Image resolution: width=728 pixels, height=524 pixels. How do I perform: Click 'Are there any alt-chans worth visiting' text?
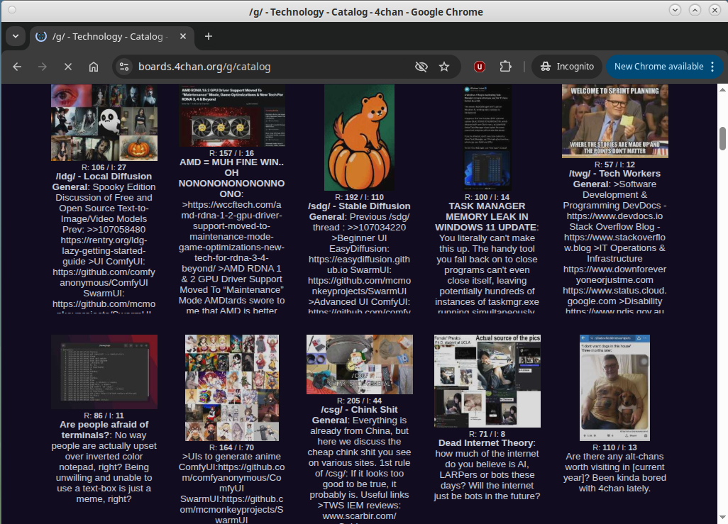(x=614, y=462)
